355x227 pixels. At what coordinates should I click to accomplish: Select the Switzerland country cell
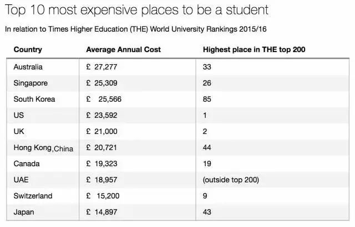click(32, 197)
